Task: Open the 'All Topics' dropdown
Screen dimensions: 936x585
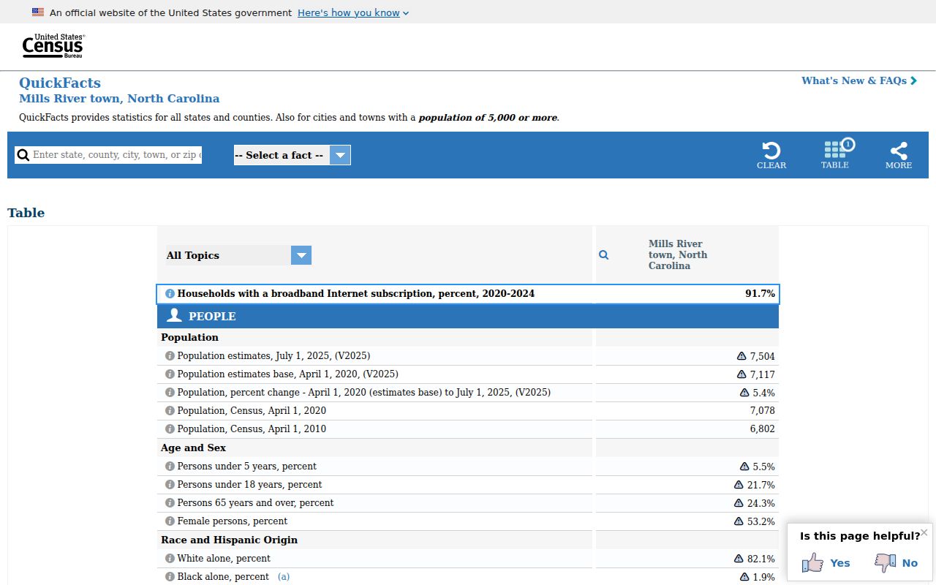Action: 239,255
